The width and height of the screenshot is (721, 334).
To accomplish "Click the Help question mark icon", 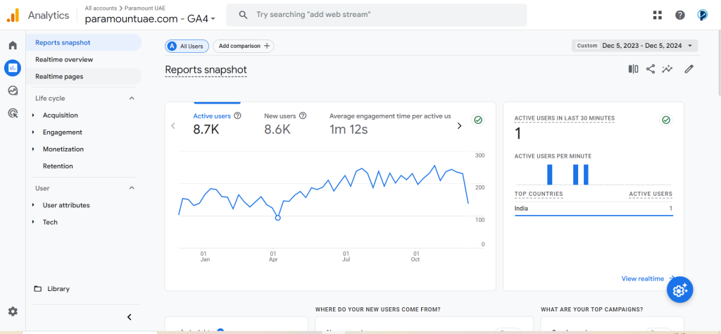I will click(680, 16).
